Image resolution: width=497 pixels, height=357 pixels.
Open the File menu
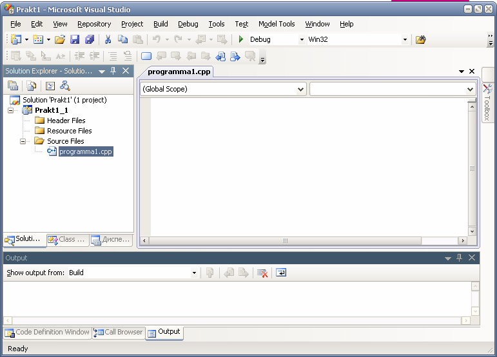[x=15, y=24]
